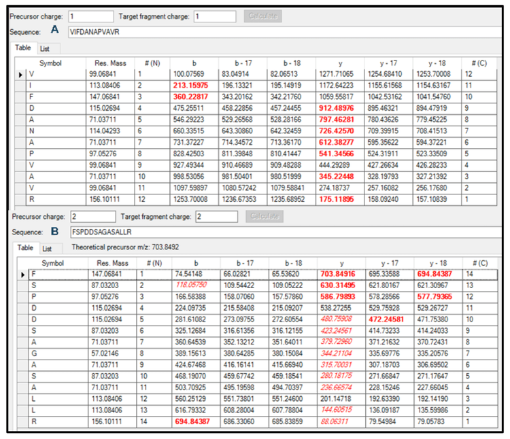Click the row selector arrow beside V in table A
Screen dimensions: 510x439
(20, 74)
